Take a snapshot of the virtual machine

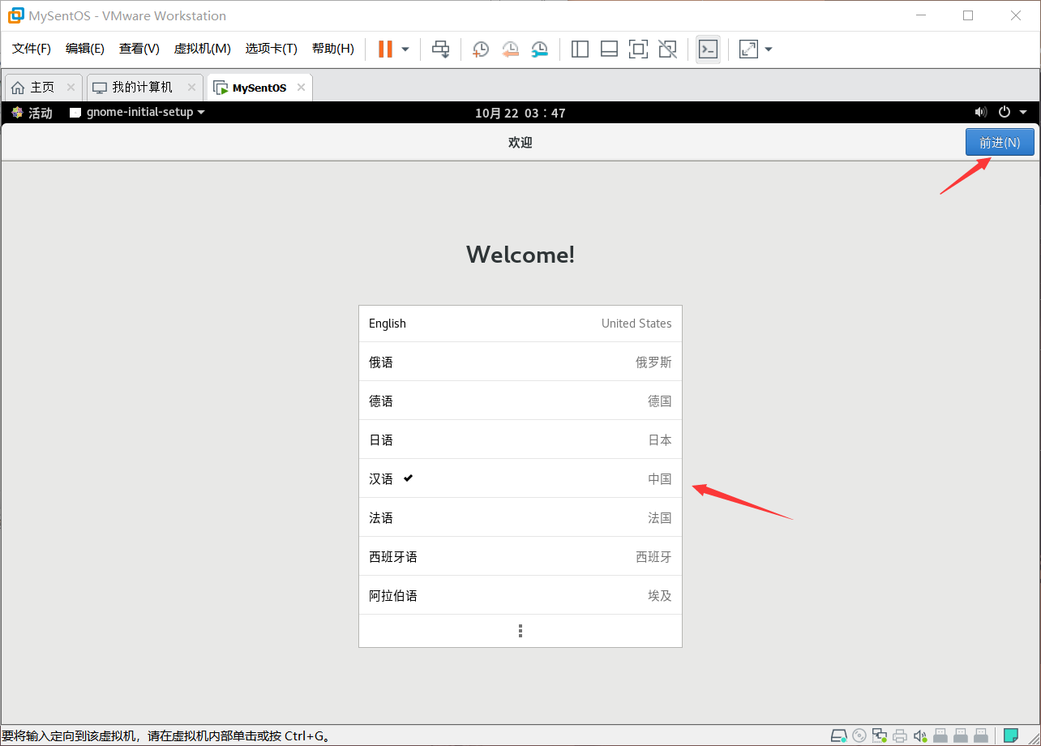(x=481, y=49)
